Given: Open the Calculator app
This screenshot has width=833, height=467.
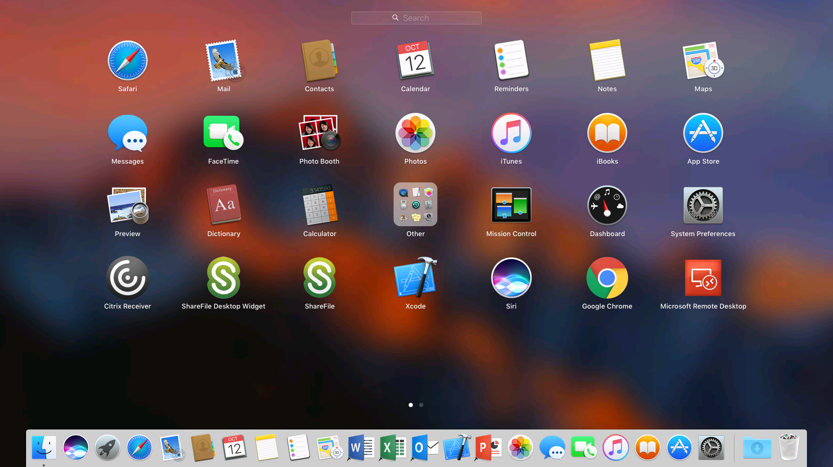Looking at the screenshot, I should [x=320, y=205].
